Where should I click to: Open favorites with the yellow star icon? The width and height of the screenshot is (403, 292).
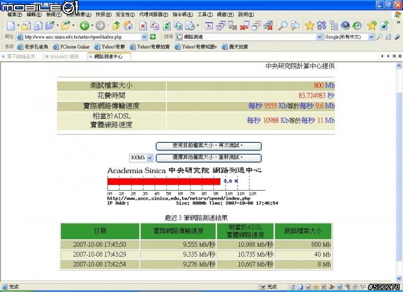[309, 26]
